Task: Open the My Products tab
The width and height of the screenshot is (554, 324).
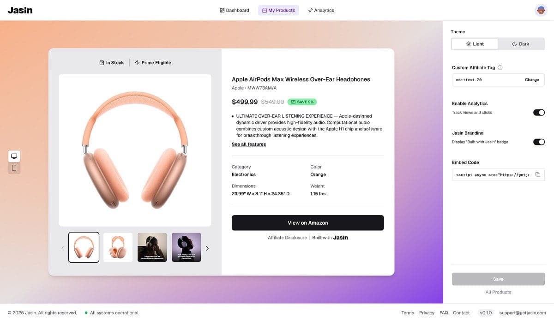Action: pos(278,10)
